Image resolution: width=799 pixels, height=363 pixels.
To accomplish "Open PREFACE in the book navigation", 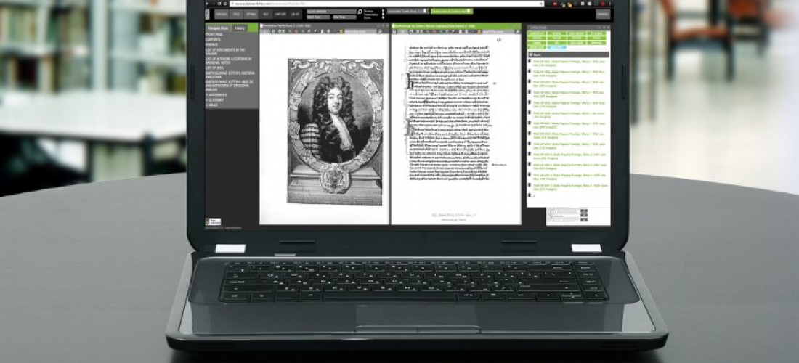I will coord(211,44).
